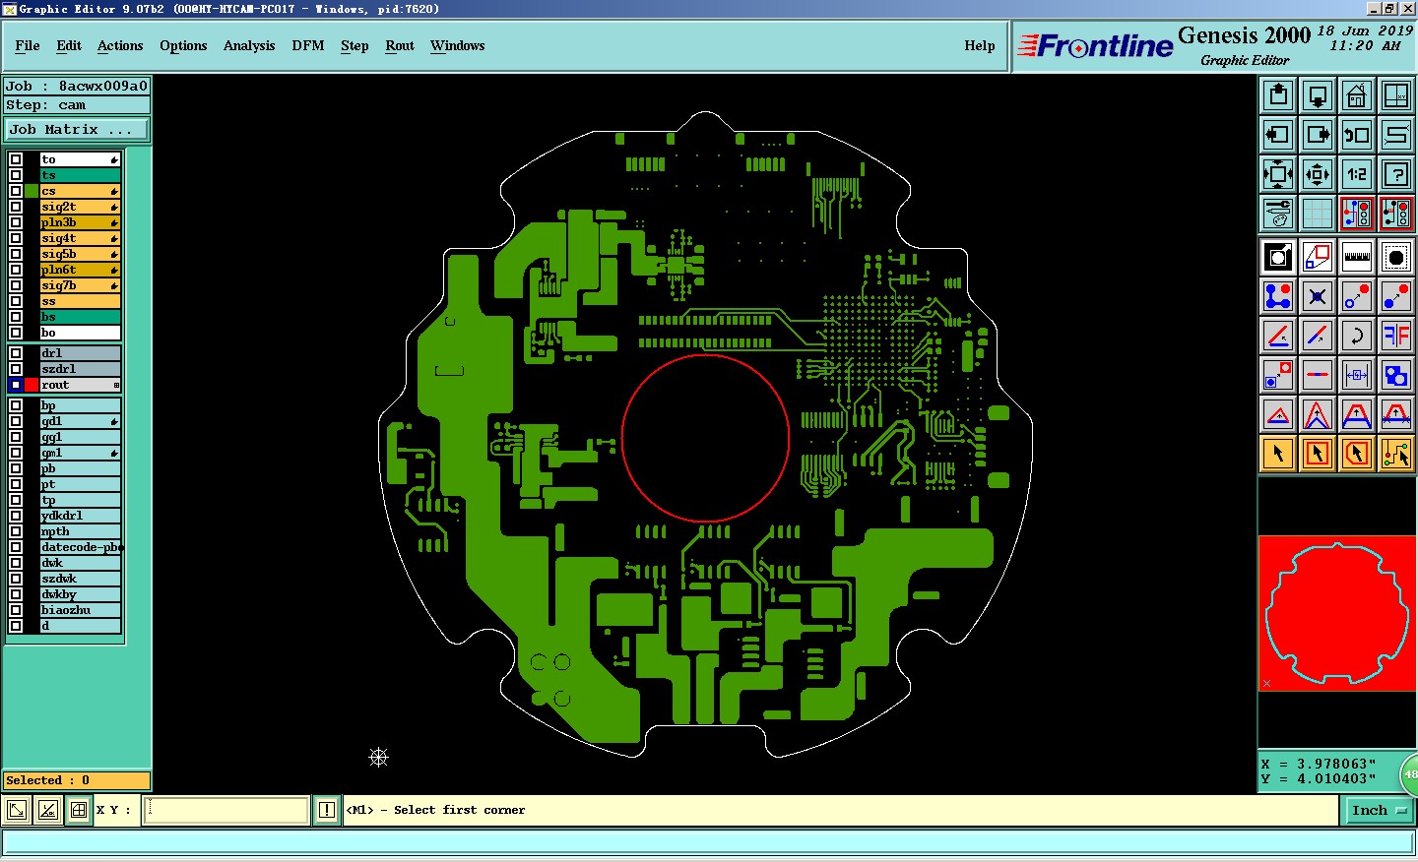
Task: Toggle the grid display icon
Action: [x=1318, y=214]
